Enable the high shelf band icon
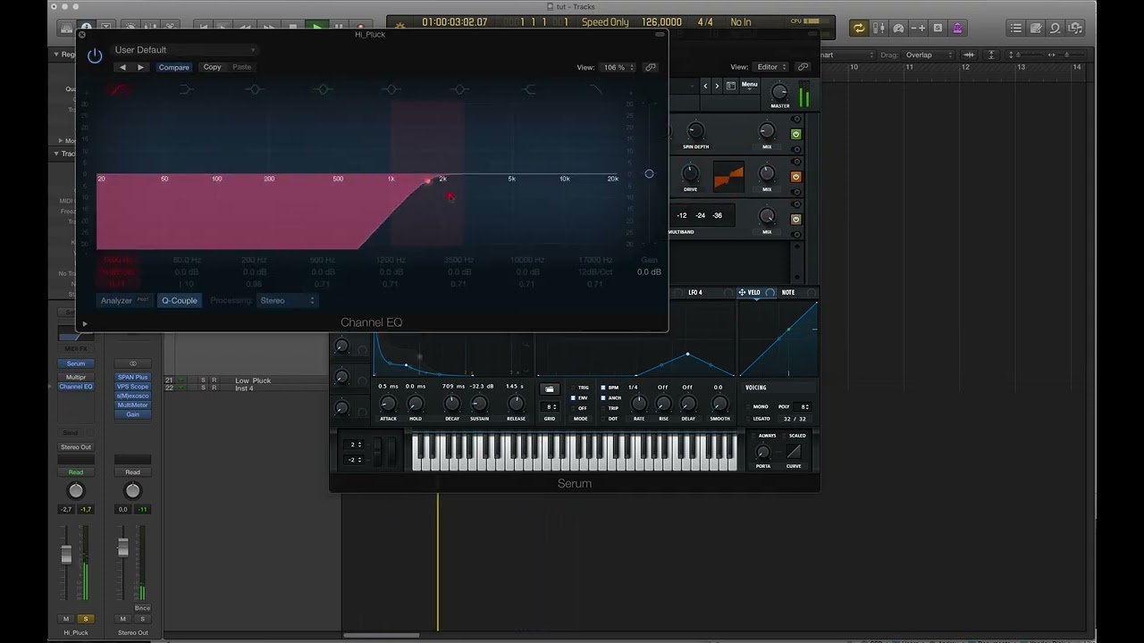Image resolution: width=1144 pixels, height=643 pixels. tap(528, 89)
